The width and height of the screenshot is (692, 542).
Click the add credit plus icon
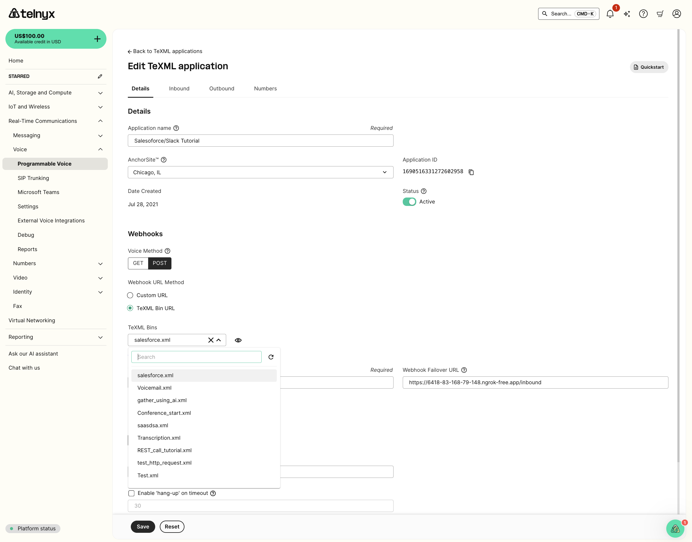[97, 39]
